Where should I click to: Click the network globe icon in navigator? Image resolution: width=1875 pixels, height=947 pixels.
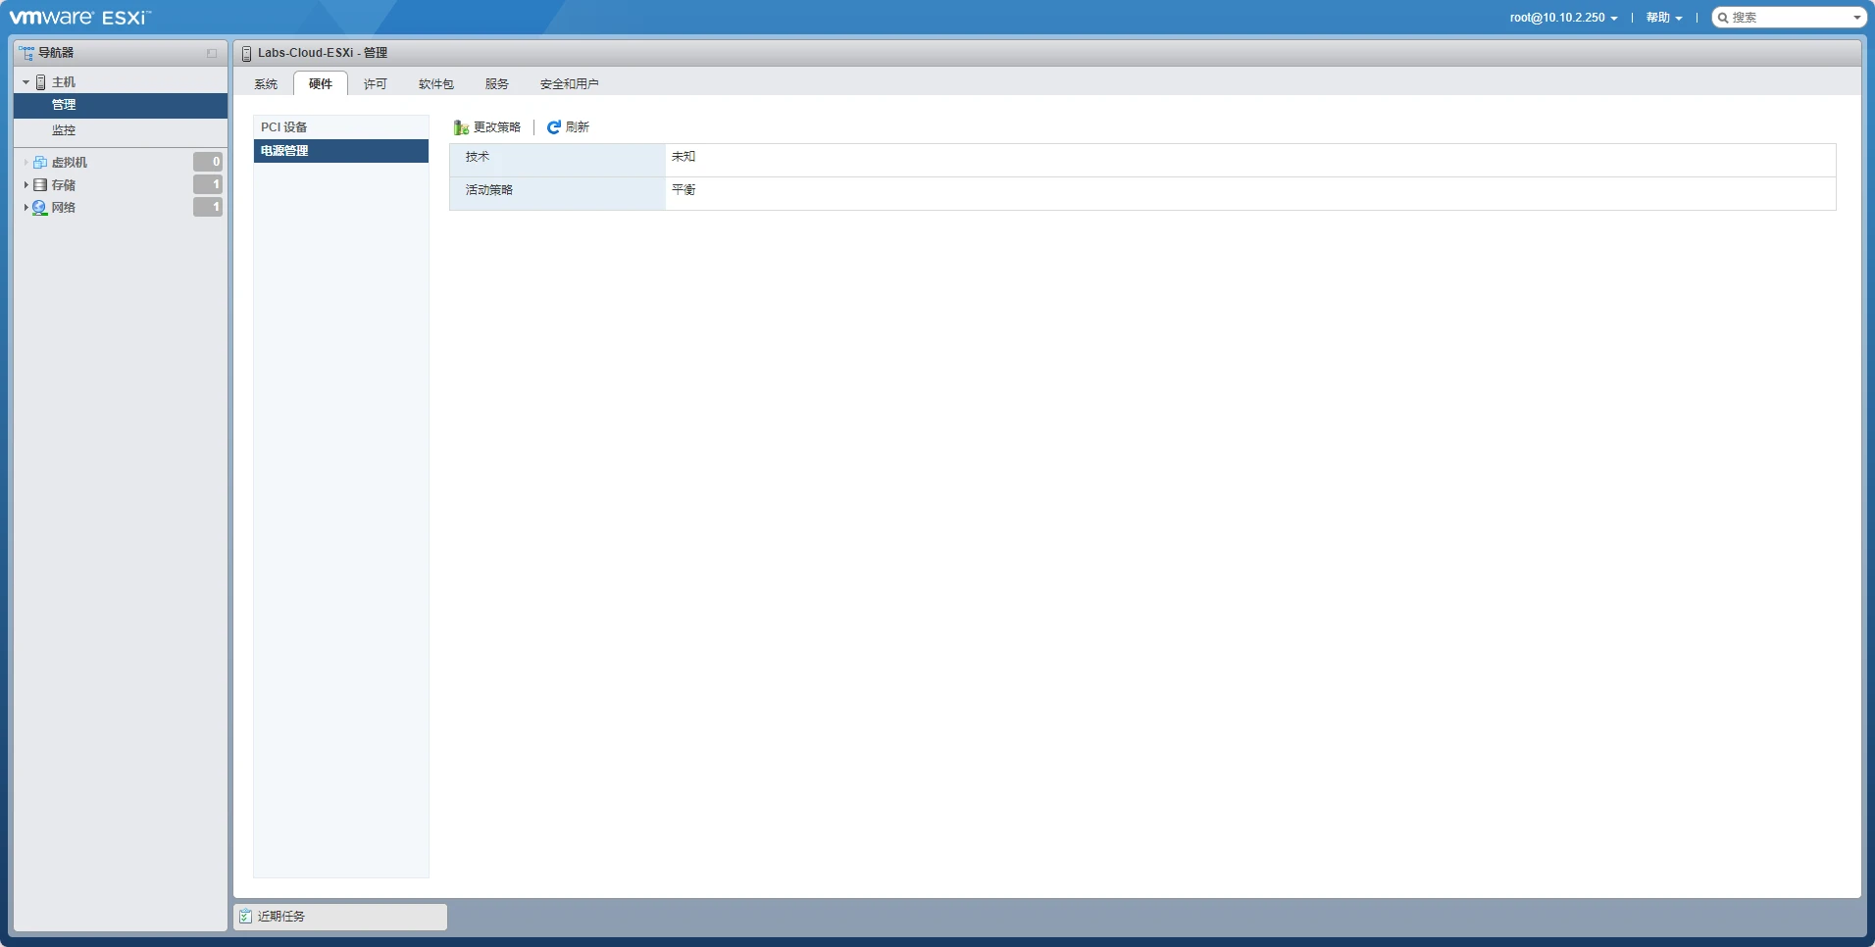[40, 208]
